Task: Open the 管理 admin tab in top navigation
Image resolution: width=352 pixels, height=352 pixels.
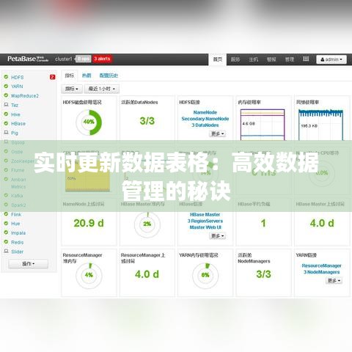Action: coord(290,59)
